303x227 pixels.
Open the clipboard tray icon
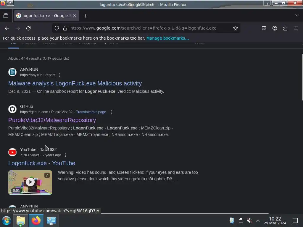[x=241, y=220]
